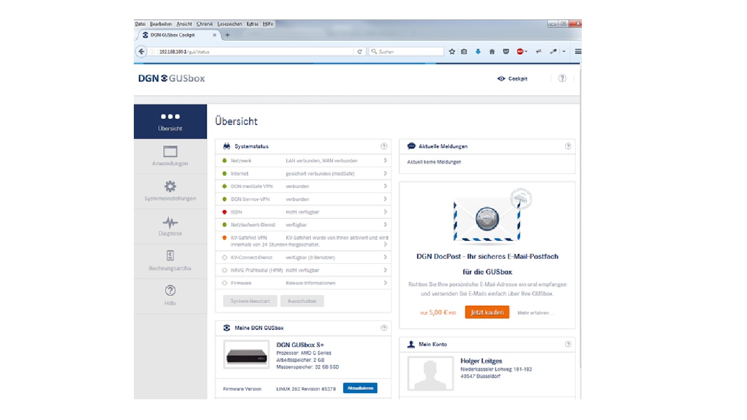Click the Ausschalten button

(302, 301)
